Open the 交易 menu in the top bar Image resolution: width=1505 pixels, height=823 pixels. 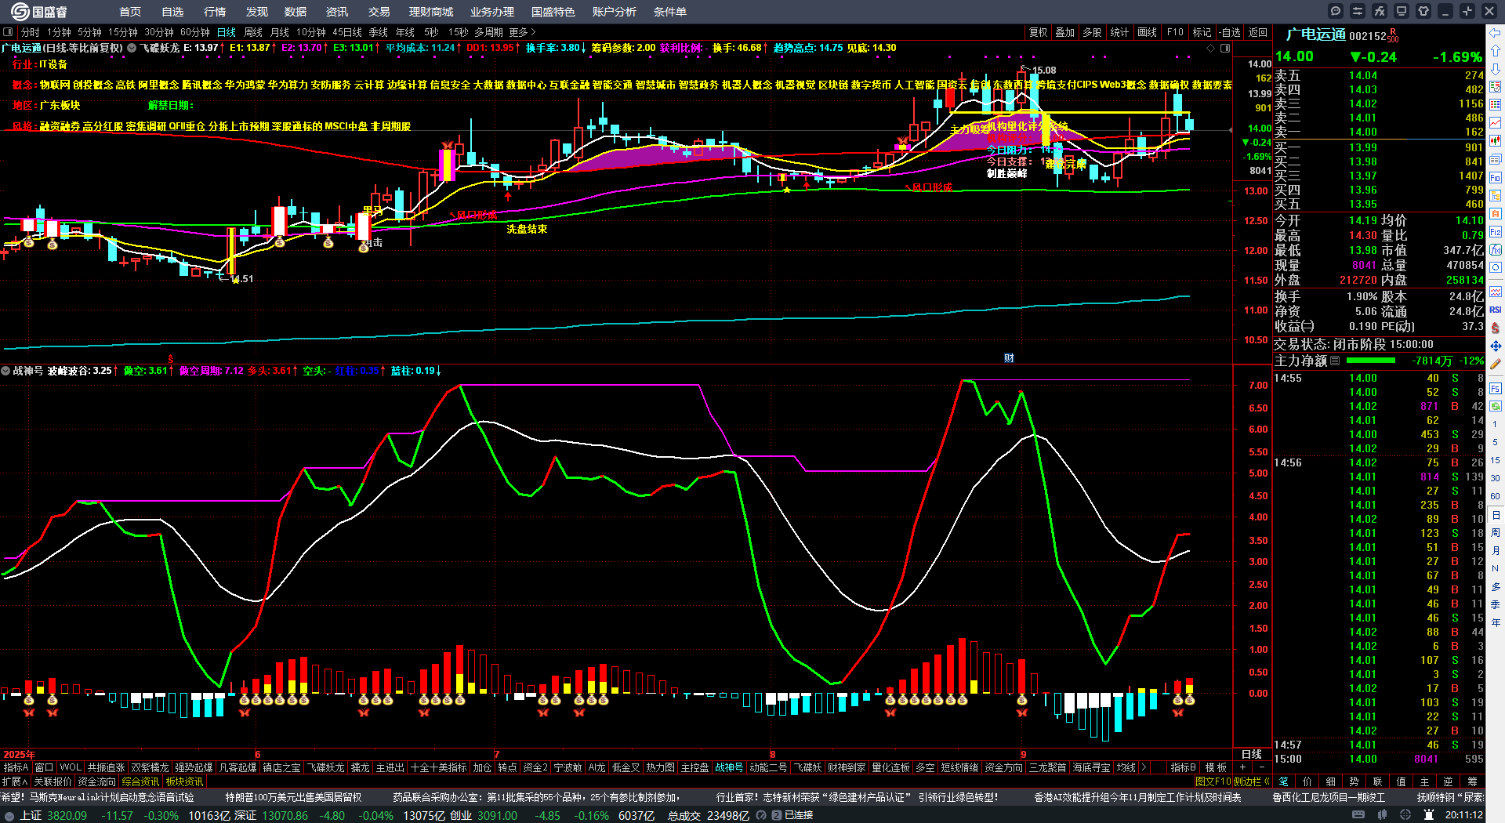pyautogui.click(x=379, y=12)
